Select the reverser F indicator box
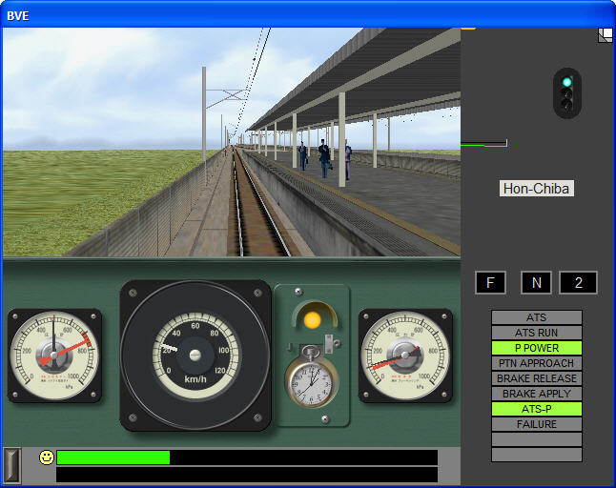This screenshot has width=616, height=488. [490, 283]
